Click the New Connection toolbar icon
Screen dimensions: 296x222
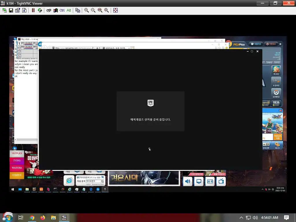[x=4, y=10]
